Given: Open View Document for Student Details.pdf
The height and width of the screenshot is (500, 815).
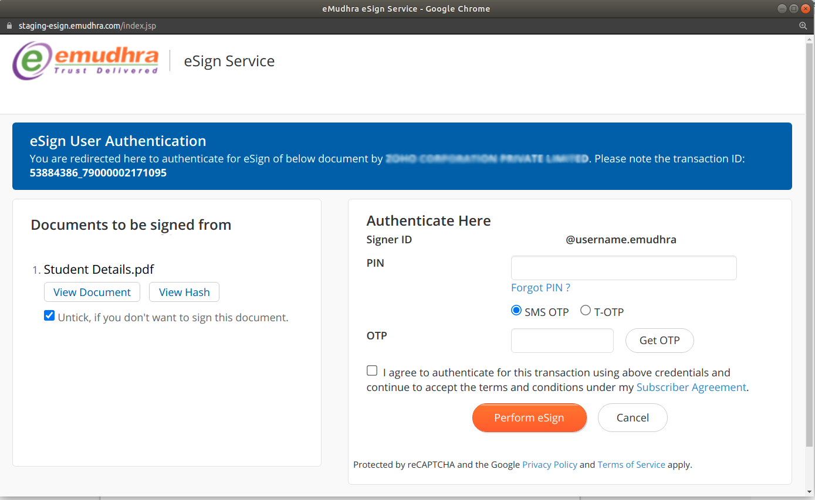Looking at the screenshot, I should point(92,292).
